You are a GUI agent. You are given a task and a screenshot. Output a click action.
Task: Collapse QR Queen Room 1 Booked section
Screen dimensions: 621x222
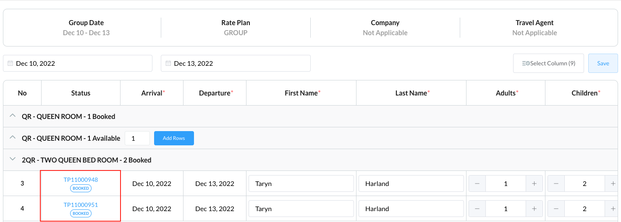tap(13, 116)
